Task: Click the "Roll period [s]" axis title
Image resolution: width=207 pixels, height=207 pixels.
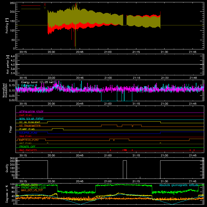Action: click(x=8, y=65)
